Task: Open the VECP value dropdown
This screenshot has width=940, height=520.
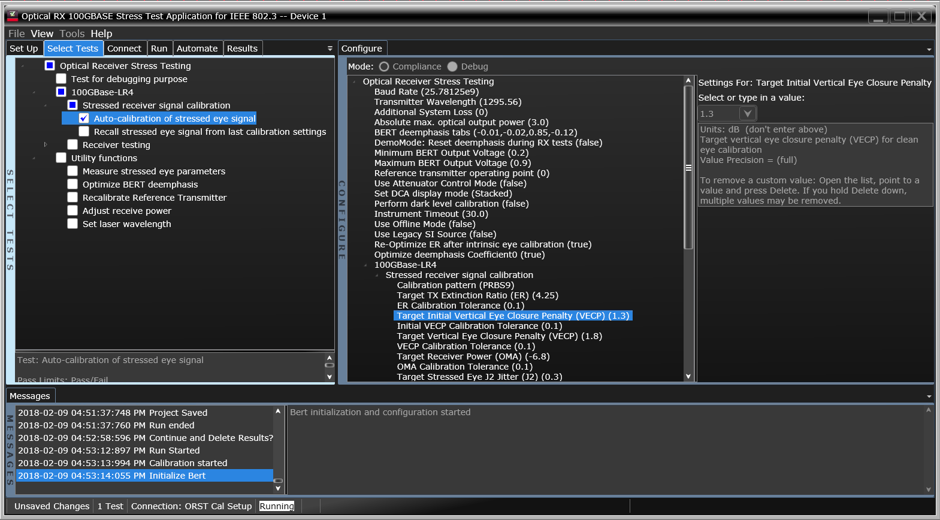Action: [x=747, y=114]
